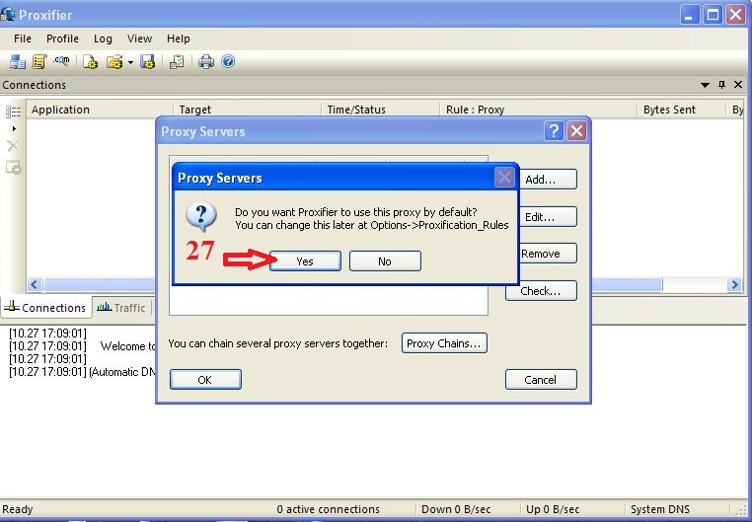This screenshot has width=752, height=522.
Task: Close the Connections panel
Action: point(738,85)
